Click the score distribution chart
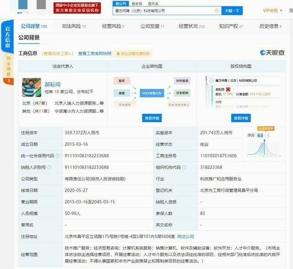Image resolution: width=293 pixels, height=269 pixels. tap(264, 148)
